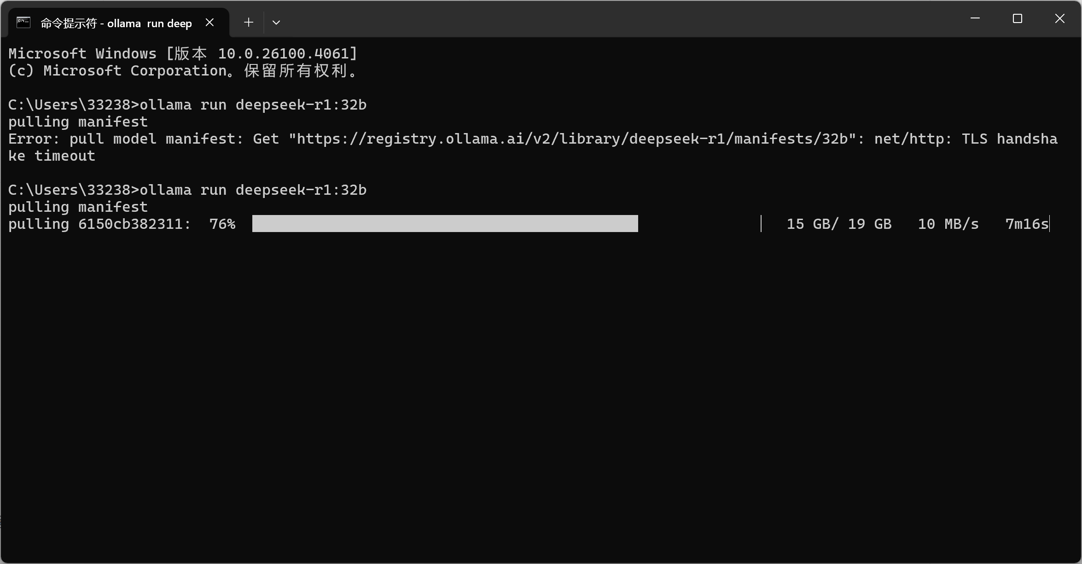Open a new terminal tab with the plus button

249,22
